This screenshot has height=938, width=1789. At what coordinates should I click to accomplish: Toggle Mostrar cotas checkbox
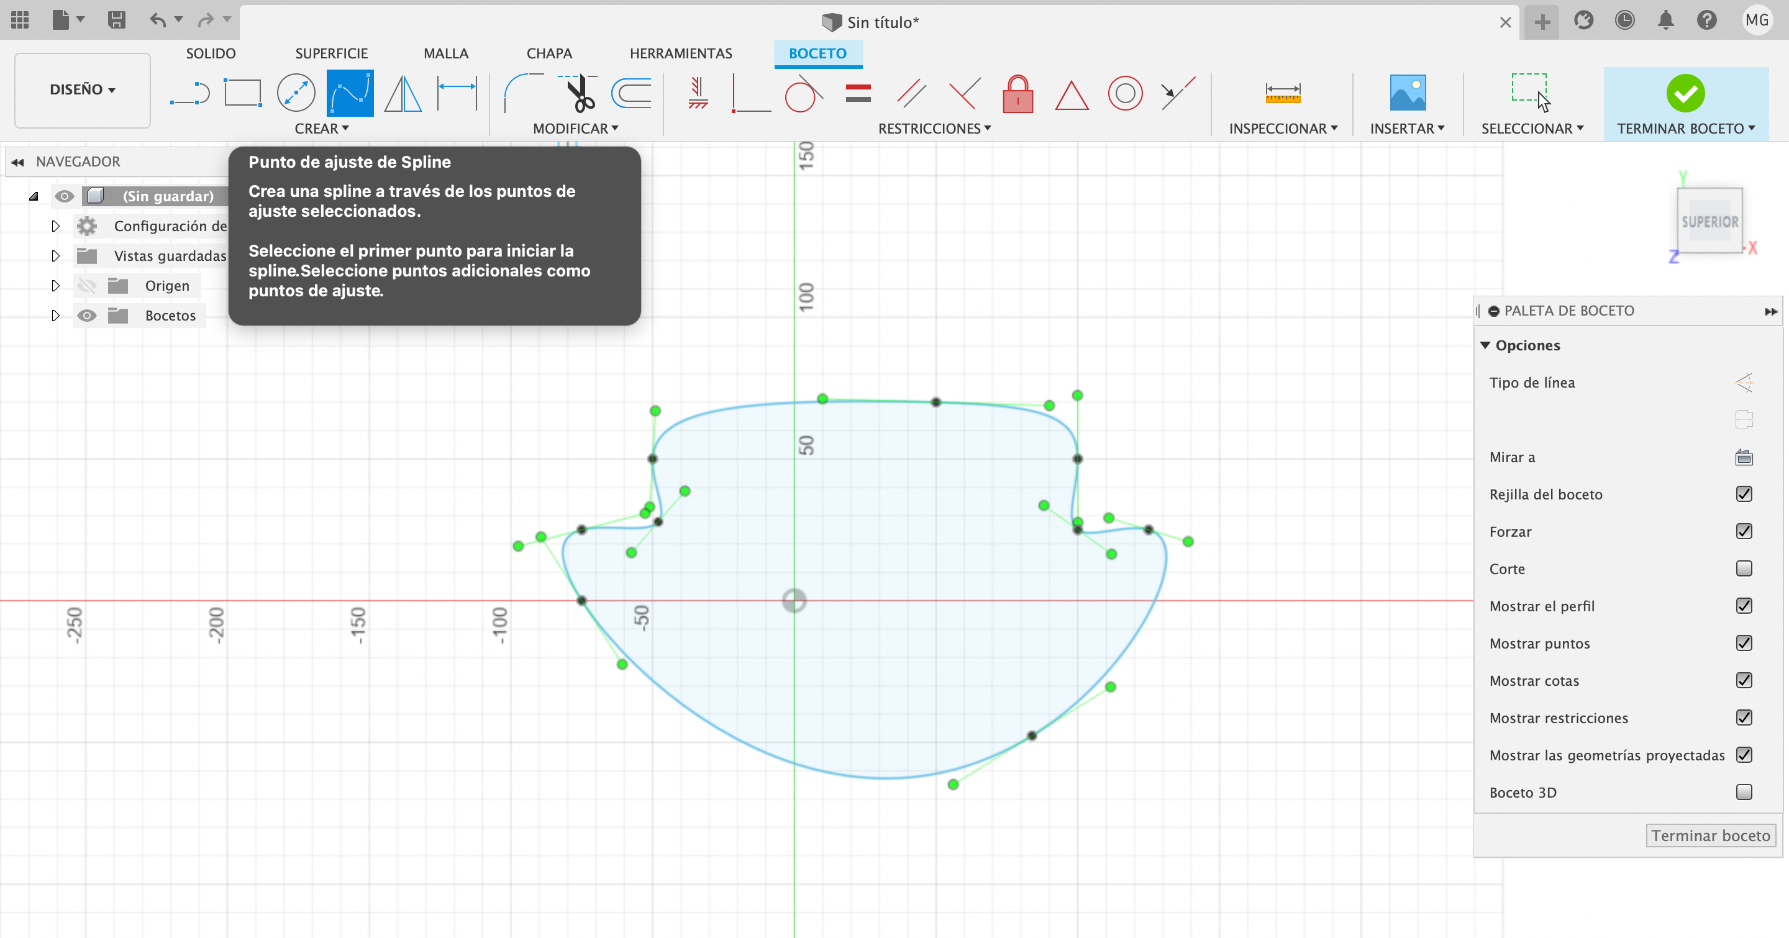[1744, 680]
